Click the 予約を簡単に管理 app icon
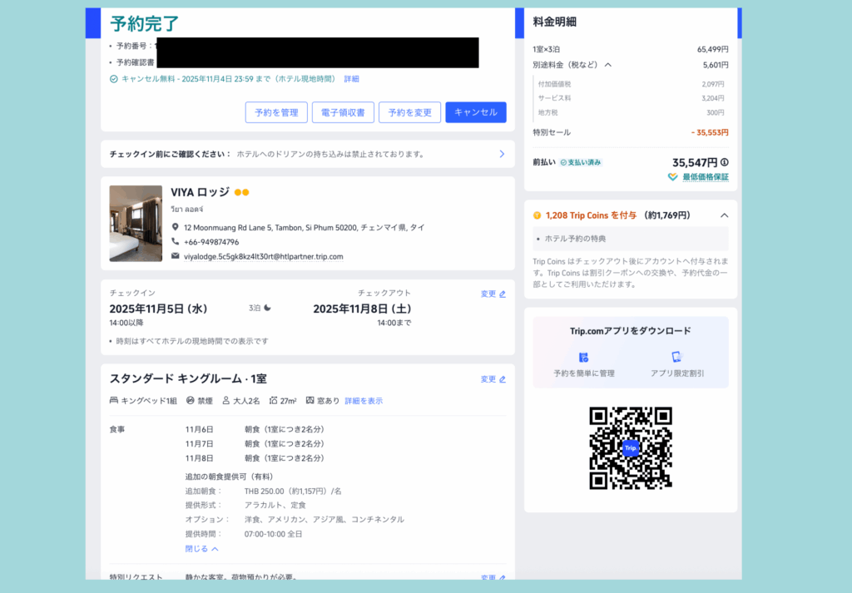 click(x=583, y=357)
